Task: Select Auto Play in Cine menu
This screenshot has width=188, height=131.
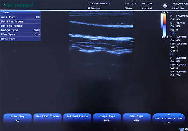Action: tap(20, 17)
